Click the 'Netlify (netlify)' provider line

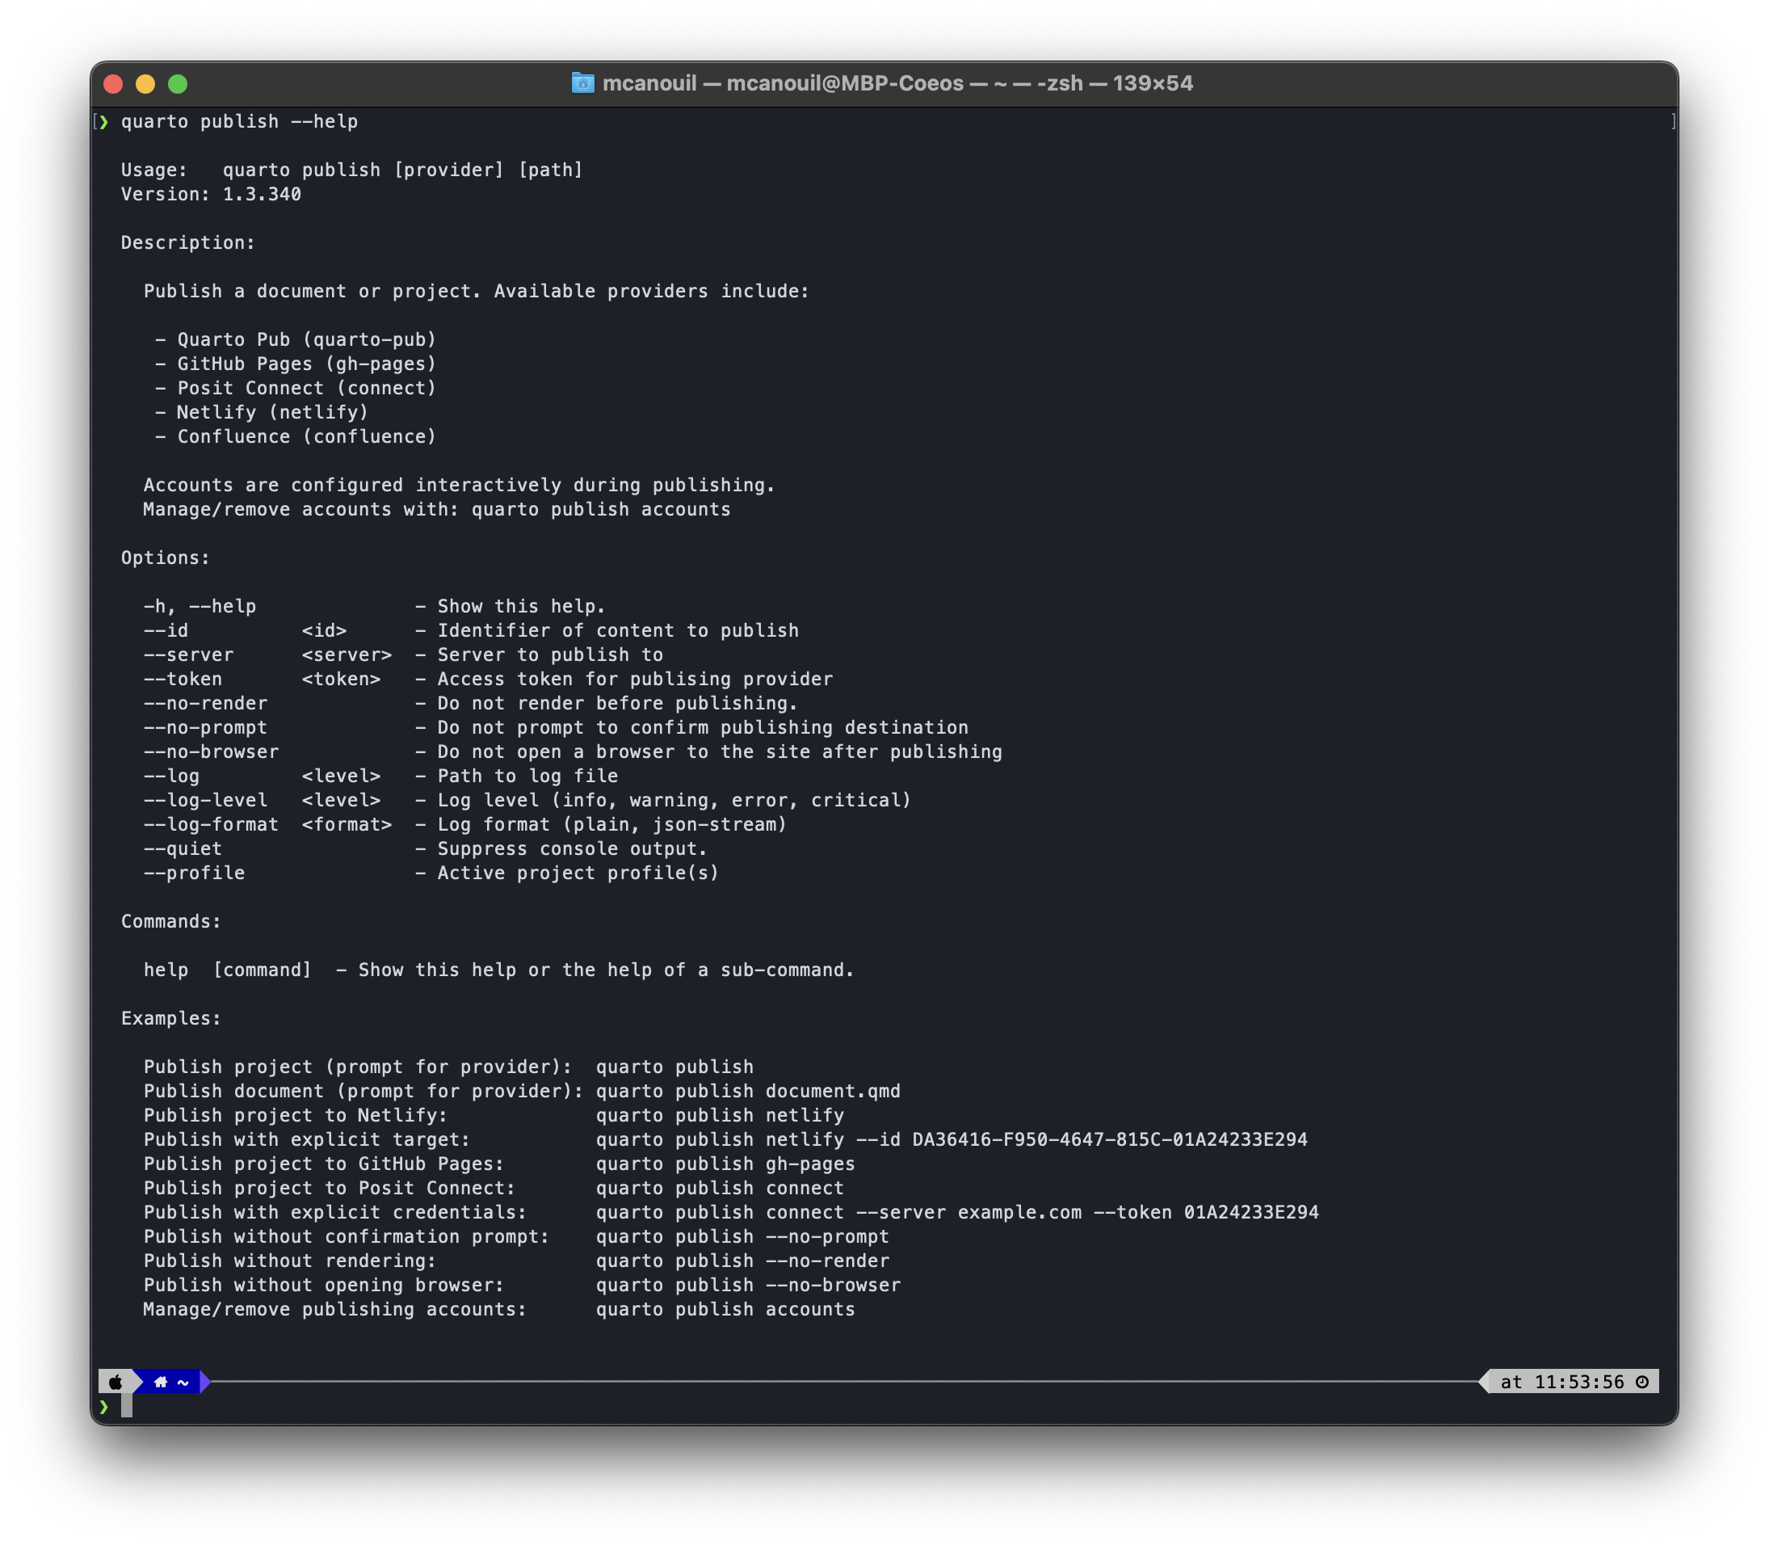(x=261, y=412)
